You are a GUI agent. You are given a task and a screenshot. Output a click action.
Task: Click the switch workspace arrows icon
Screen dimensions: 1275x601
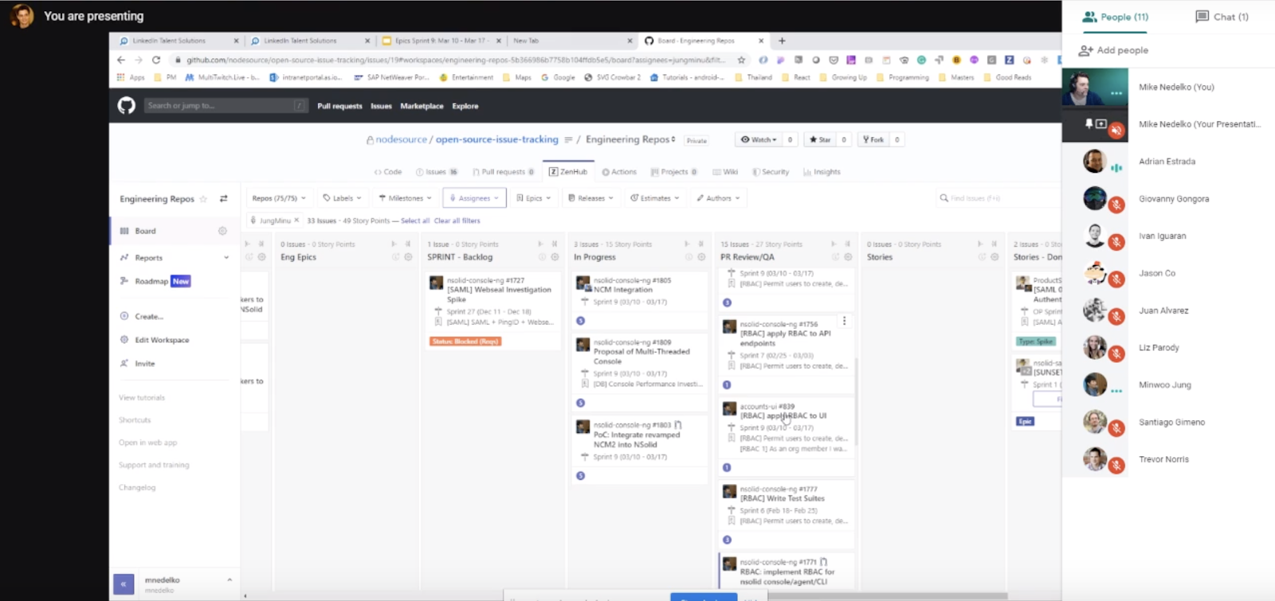224,199
